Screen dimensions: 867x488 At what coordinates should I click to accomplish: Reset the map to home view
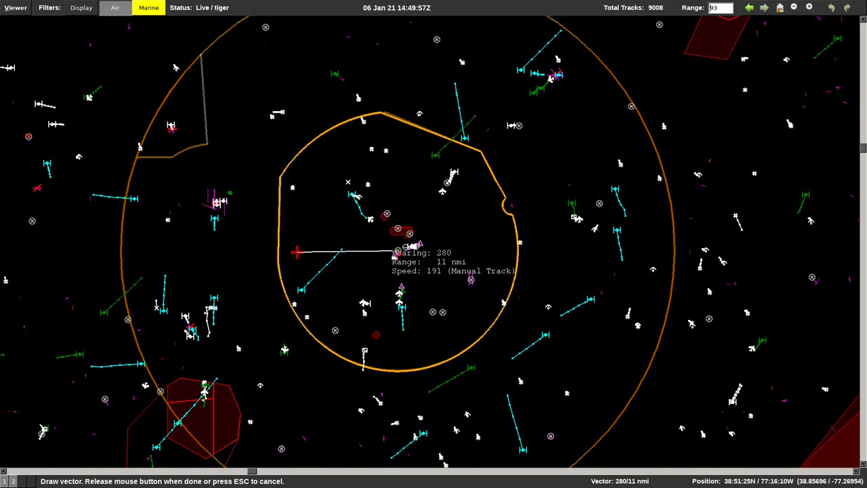coord(780,7)
